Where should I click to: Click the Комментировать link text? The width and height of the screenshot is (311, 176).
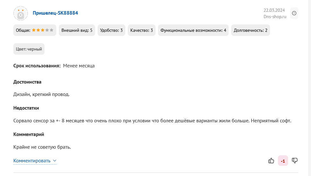click(32, 161)
